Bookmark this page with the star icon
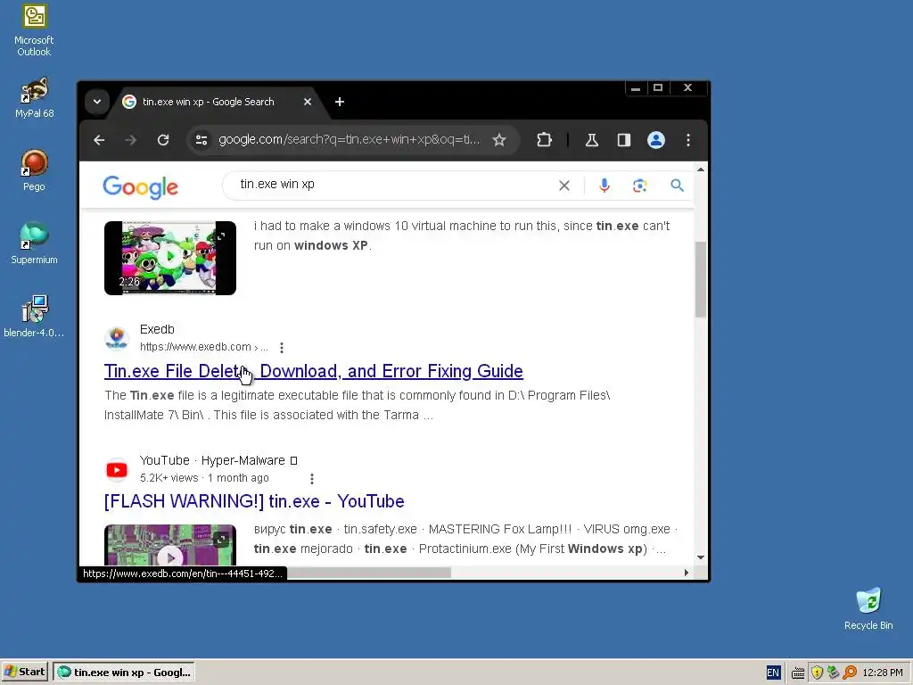This screenshot has height=685, width=913. click(x=499, y=140)
